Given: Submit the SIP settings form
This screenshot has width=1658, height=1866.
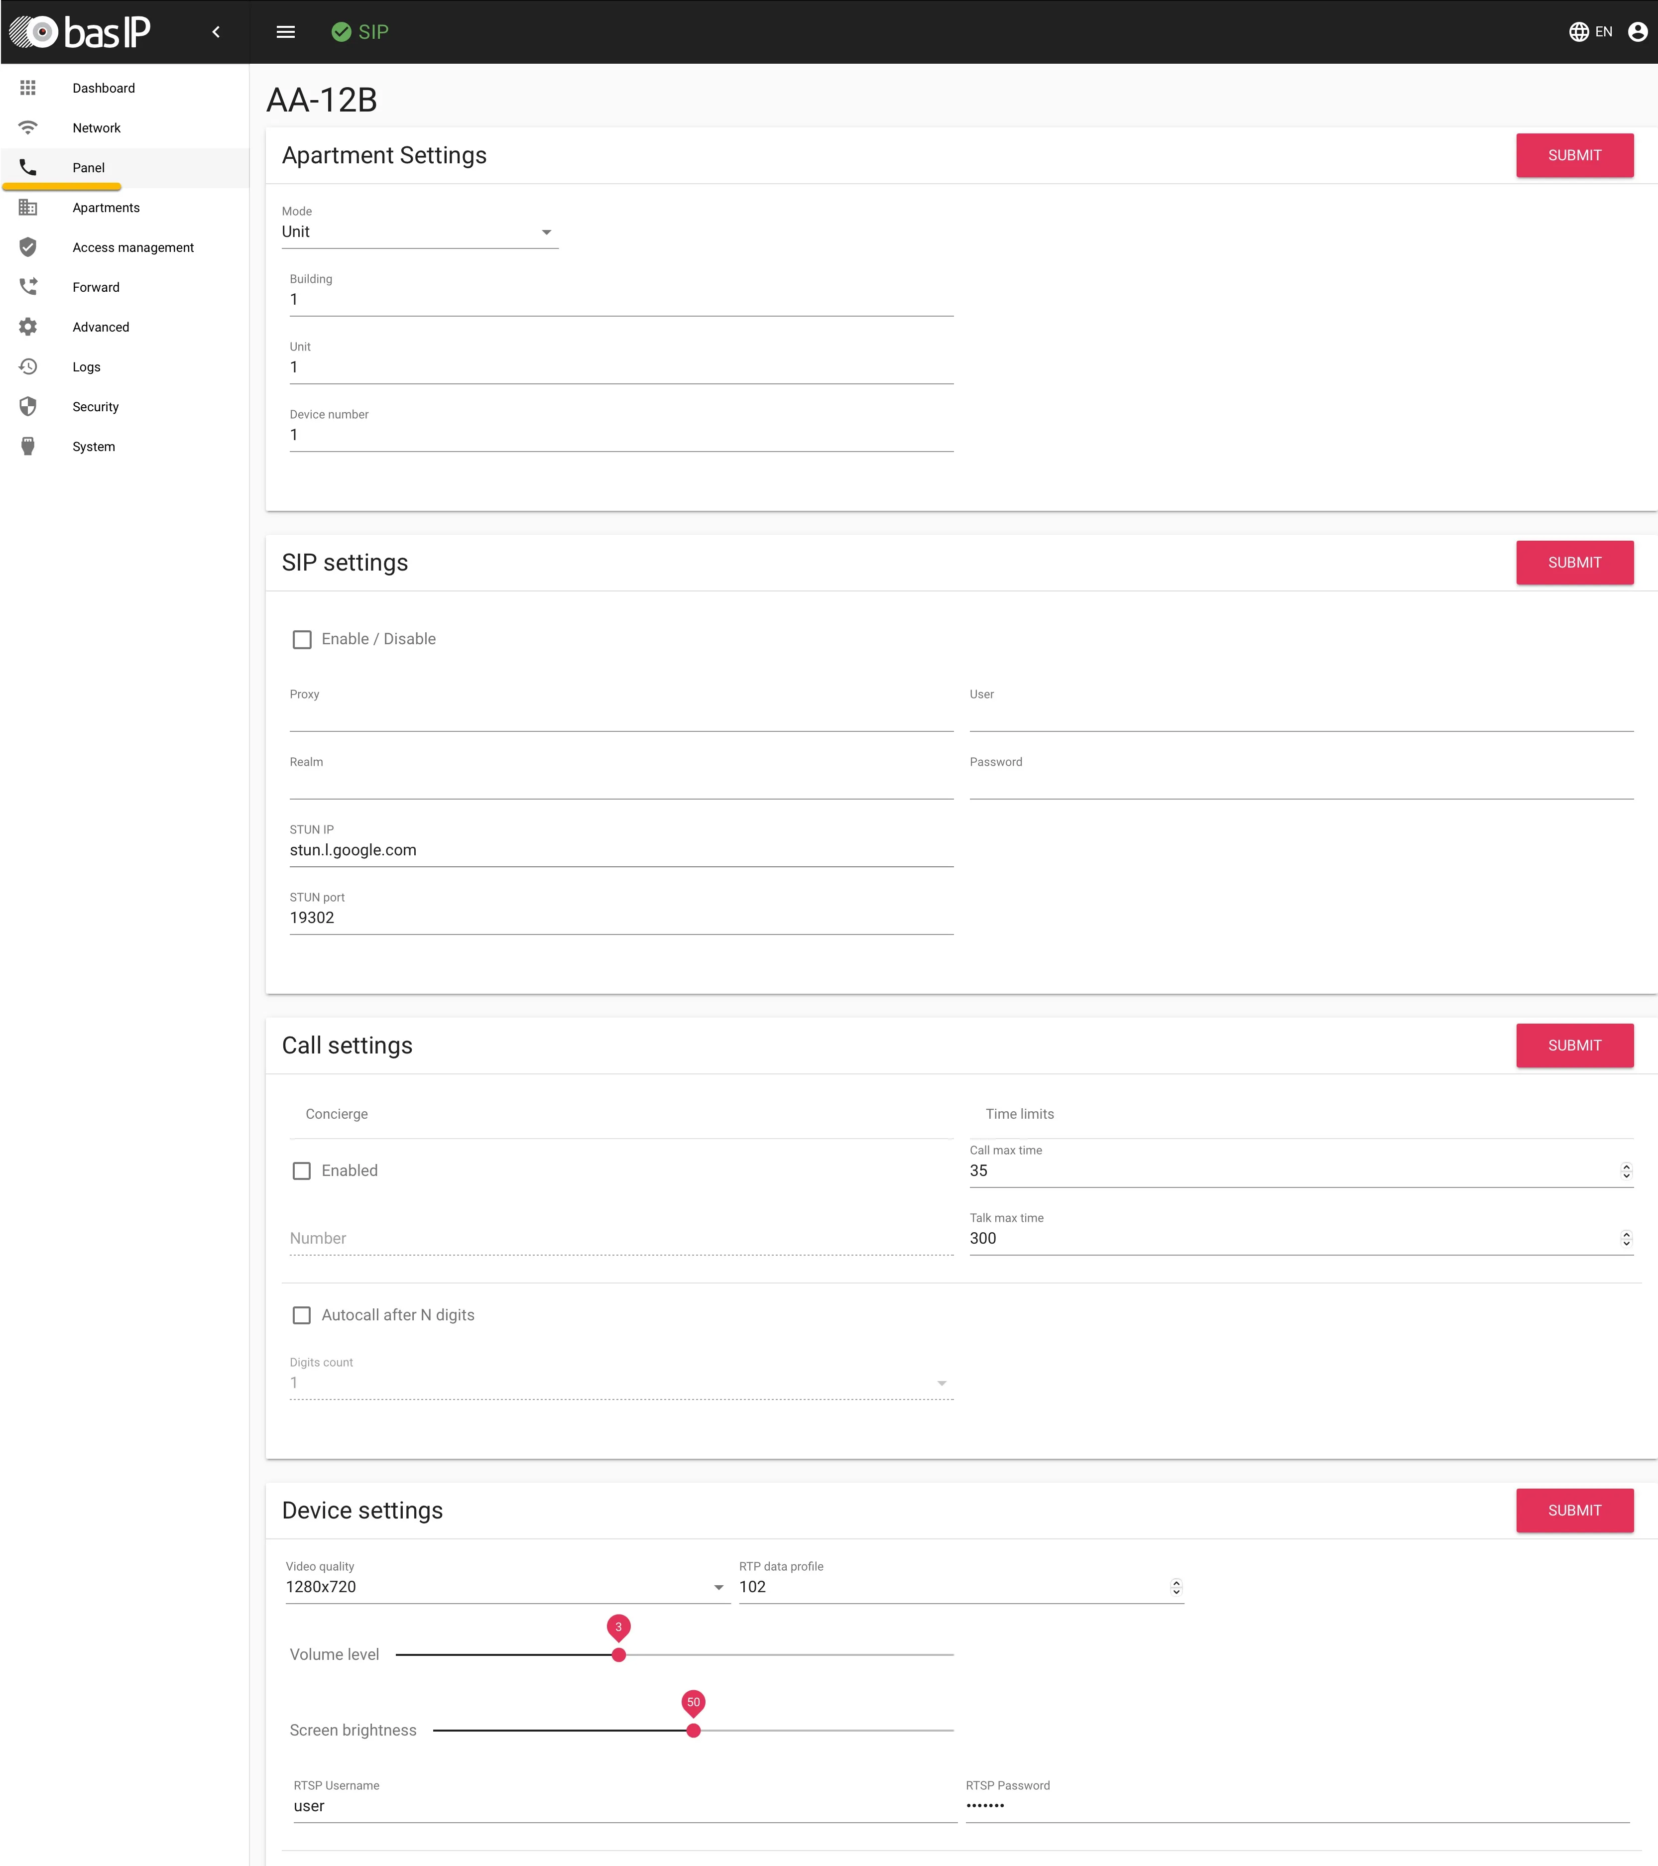Looking at the screenshot, I should [x=1575, y=563].
